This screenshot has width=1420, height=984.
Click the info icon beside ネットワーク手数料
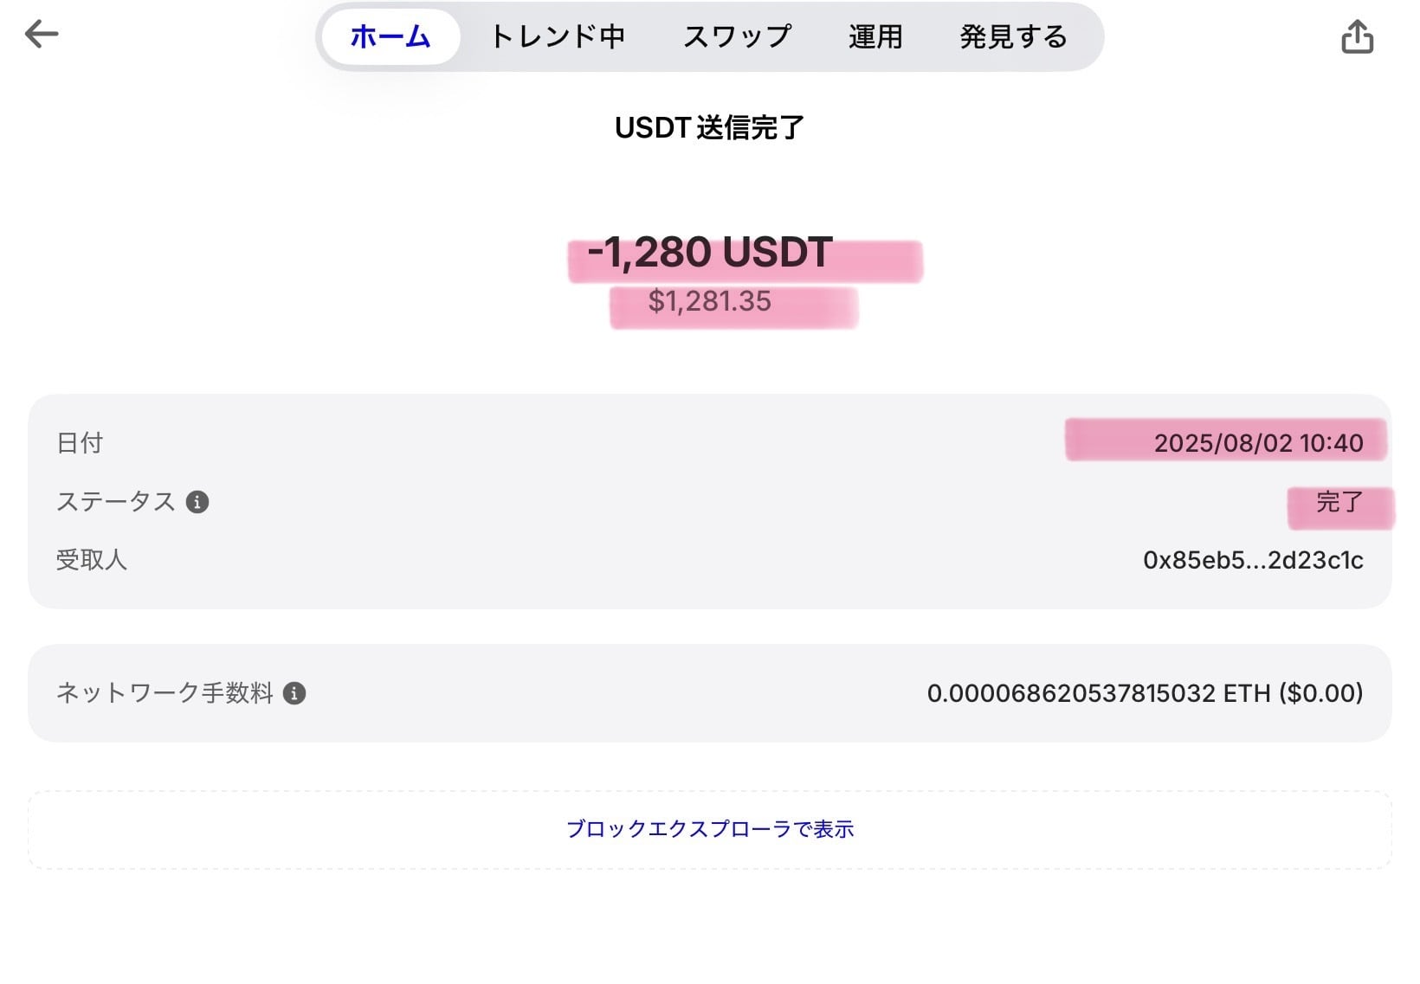coord(294,693)
